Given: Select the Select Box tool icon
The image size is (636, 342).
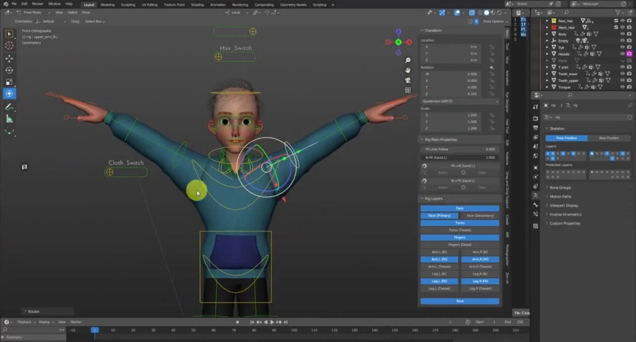Looking at the screenshot, I should (9, 34).
